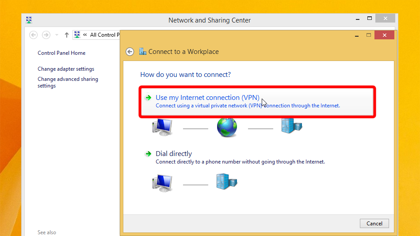Open Change adapter settings
The height and width of the screenshot is (236, 420).
point(66,69)
